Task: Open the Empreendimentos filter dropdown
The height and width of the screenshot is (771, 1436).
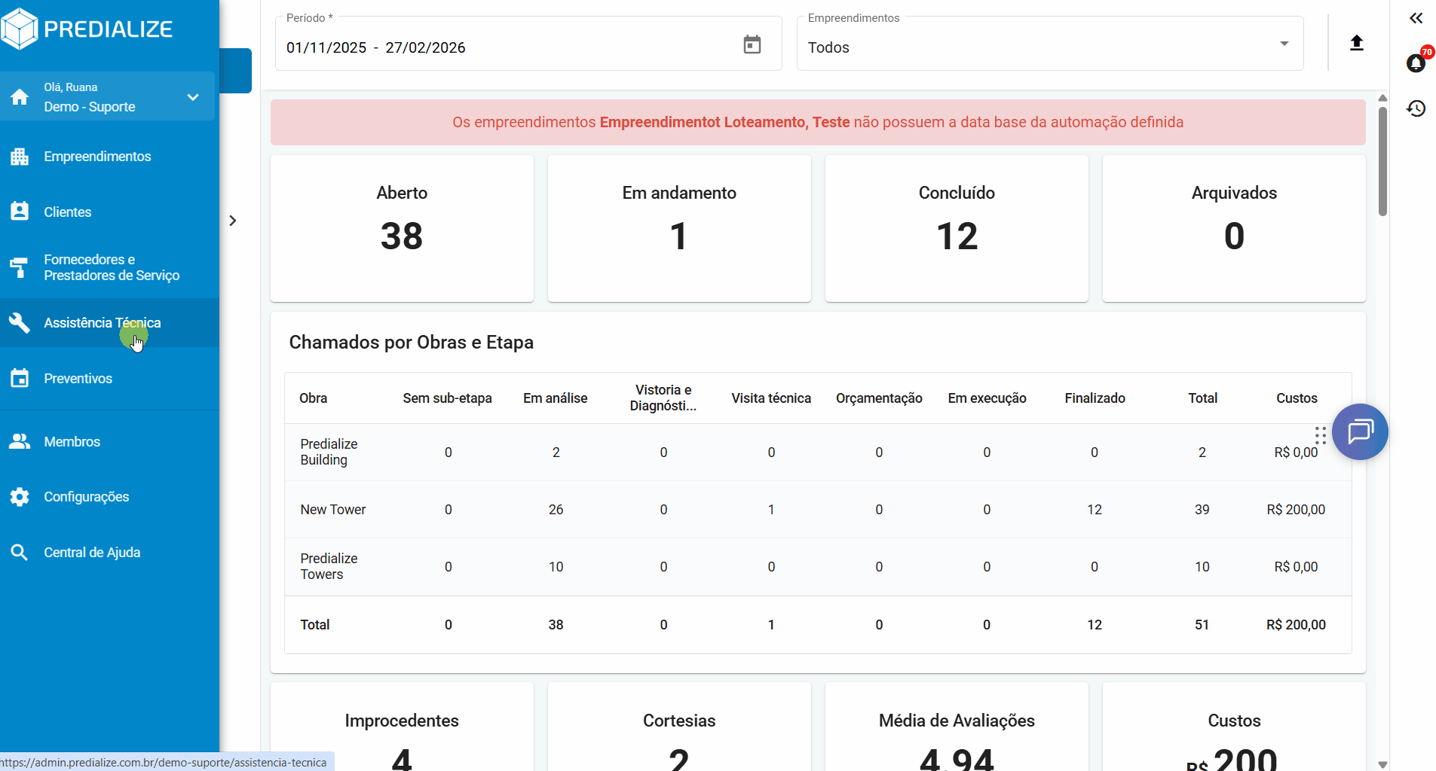Action: coord(1049,47)
